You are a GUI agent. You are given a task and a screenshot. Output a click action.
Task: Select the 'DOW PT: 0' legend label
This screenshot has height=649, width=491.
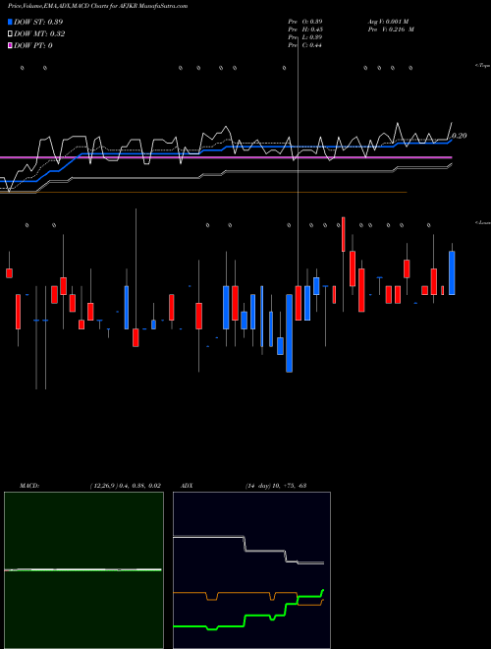[x=33, y=45]
